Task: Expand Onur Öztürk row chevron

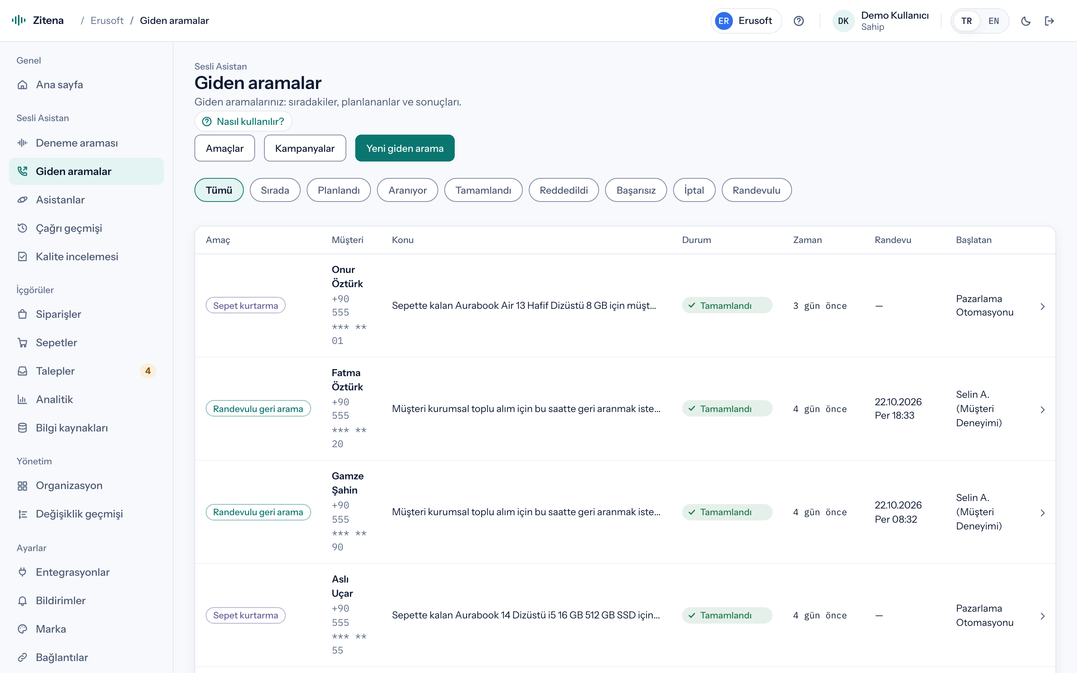Action: point(1043,306)
